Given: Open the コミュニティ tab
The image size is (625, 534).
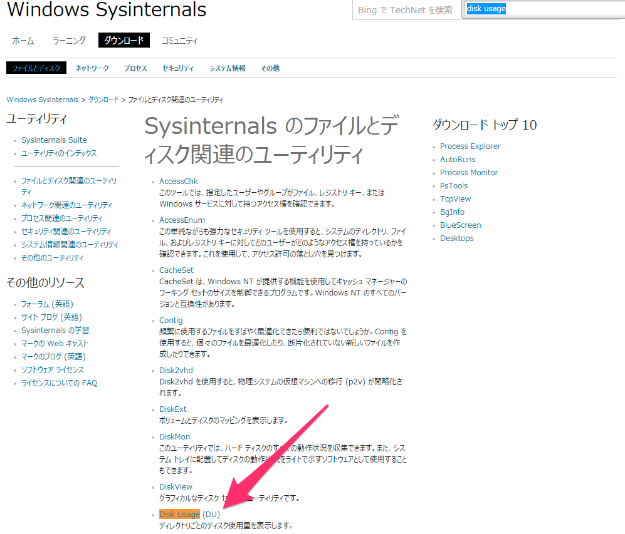Looking at the screenshot, I should tap(179, 41).
